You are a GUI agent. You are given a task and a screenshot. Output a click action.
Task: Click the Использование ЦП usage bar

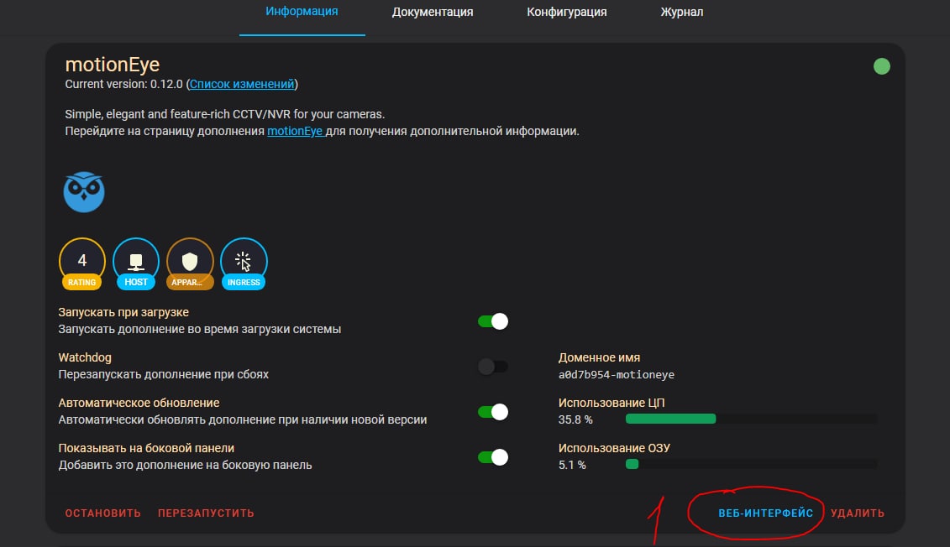[x=751, y=419]
